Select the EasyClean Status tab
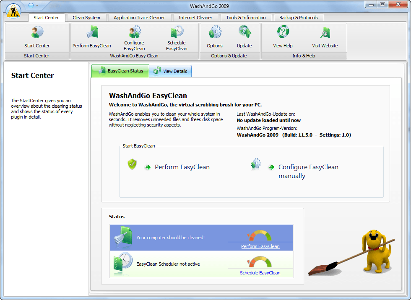 (120, 71)
